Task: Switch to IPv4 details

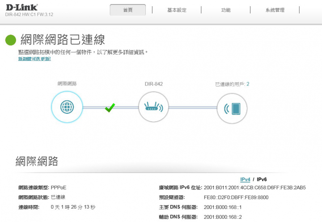Action: tap(245, 179)
